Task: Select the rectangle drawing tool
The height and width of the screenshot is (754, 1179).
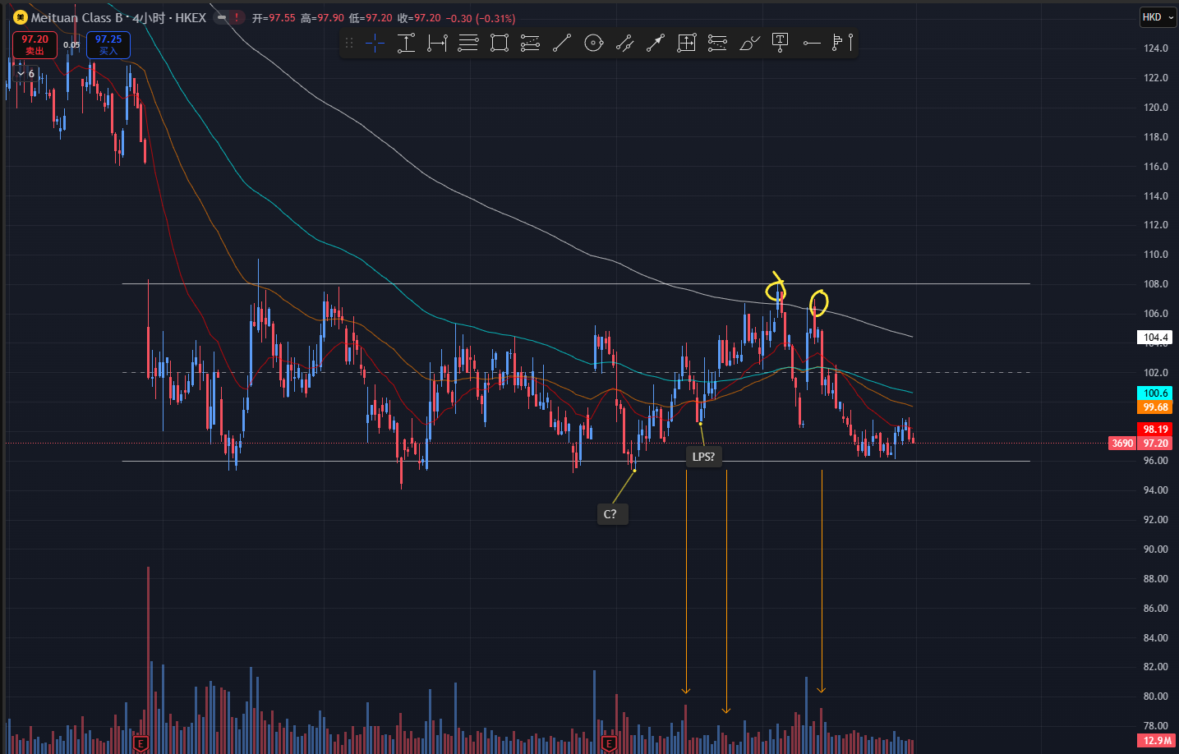Action: click(x=500, y=44)
